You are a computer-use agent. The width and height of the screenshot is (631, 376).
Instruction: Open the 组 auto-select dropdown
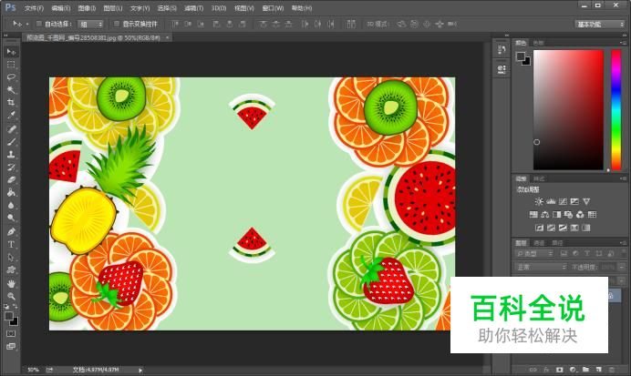pyautogui.click(x=90, y=24)
